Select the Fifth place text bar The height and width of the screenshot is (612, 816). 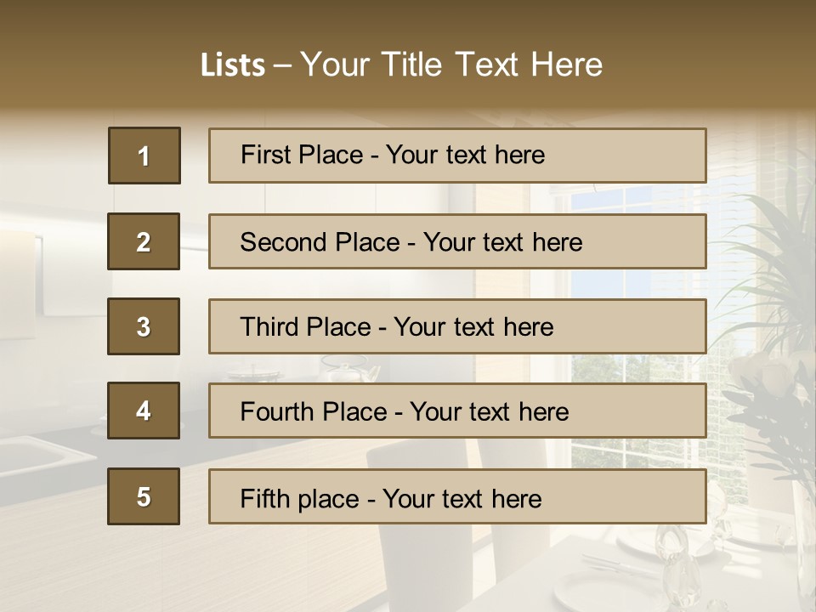(x=457, y=496)
